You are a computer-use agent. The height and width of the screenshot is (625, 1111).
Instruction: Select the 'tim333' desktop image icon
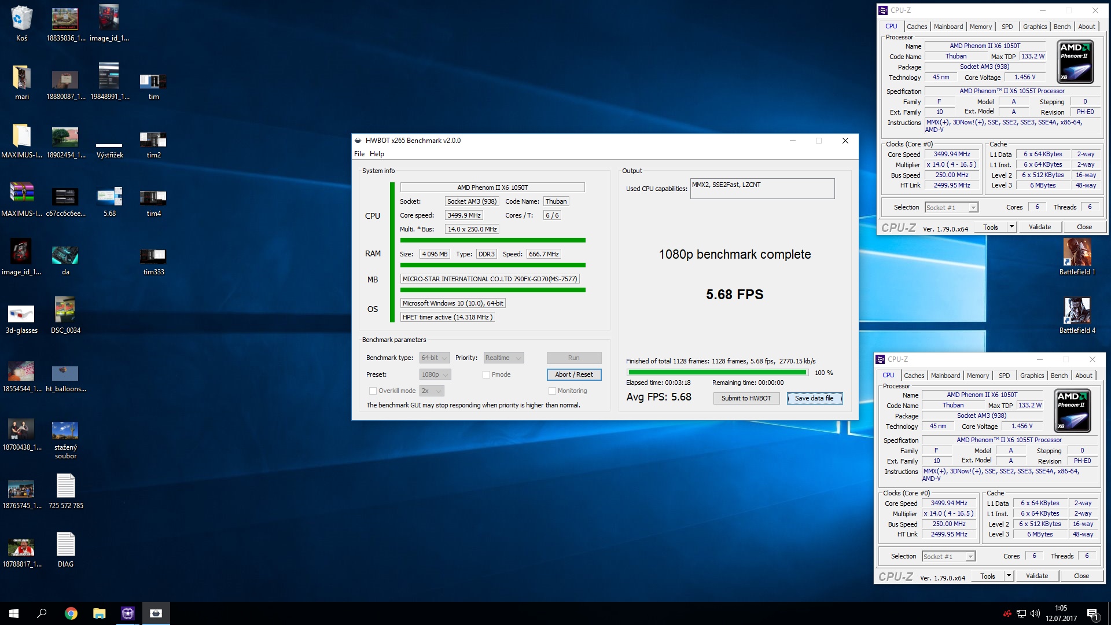(153, 262)
